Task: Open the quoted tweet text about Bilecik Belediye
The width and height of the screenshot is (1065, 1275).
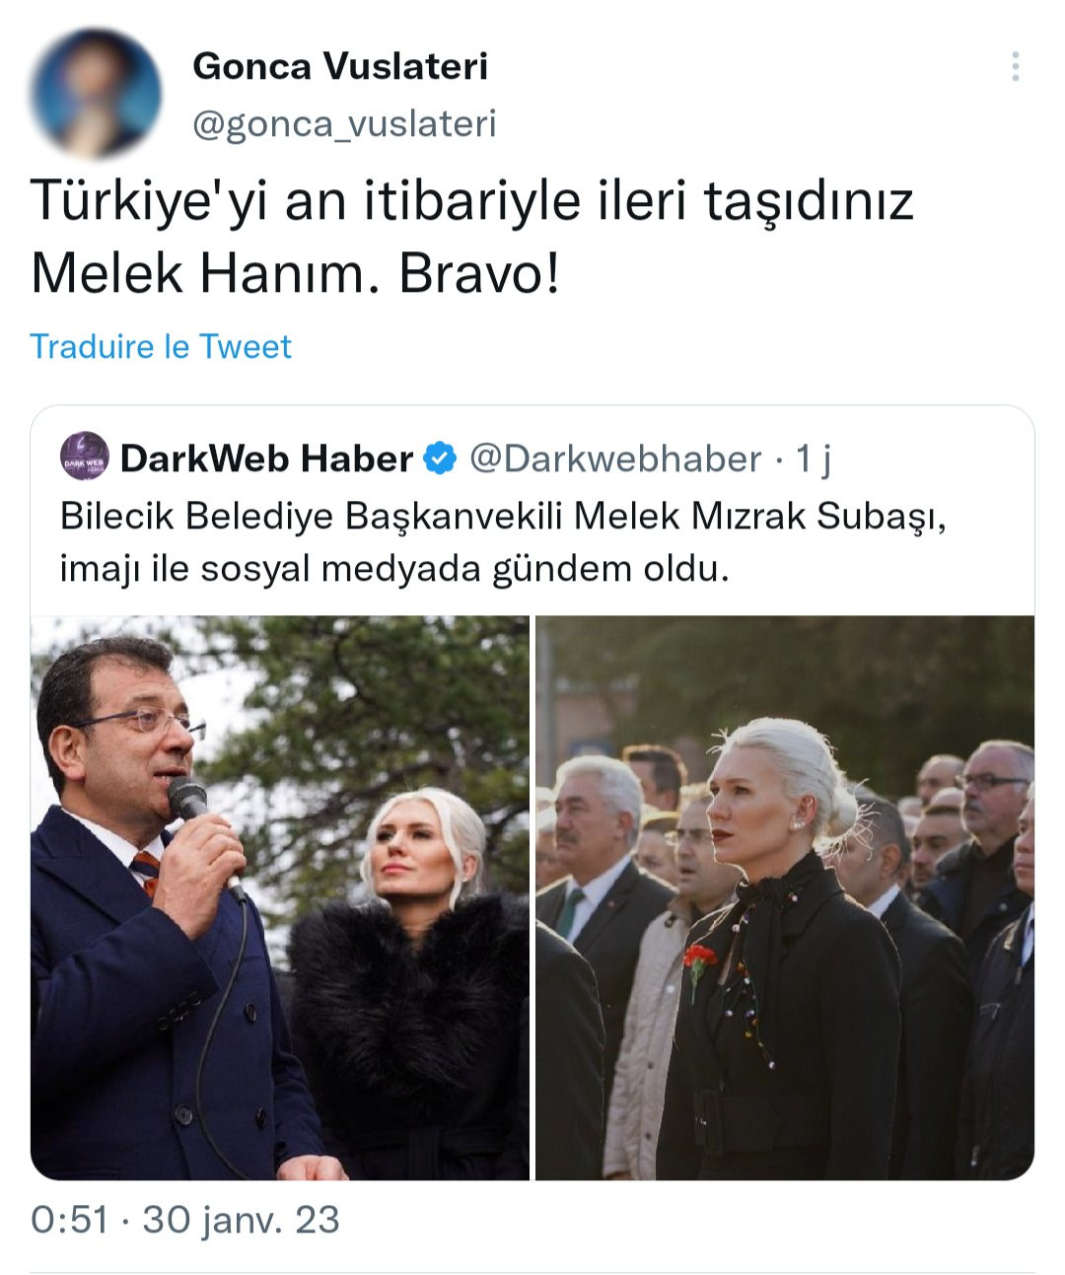Action: 503,542
